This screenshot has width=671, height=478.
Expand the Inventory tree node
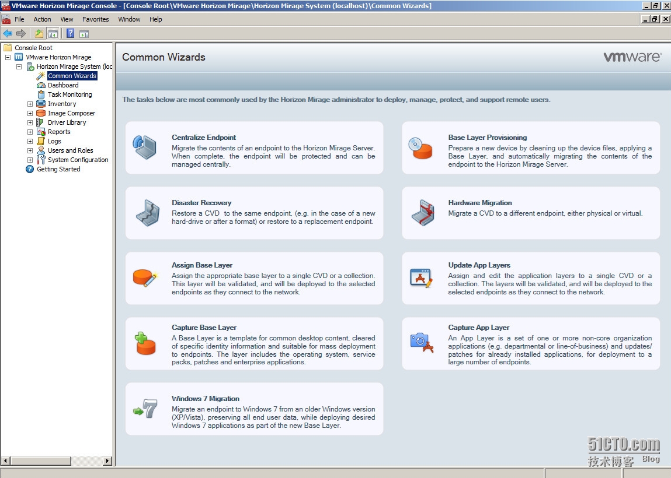pyautogui.click(x=30, y=104)
